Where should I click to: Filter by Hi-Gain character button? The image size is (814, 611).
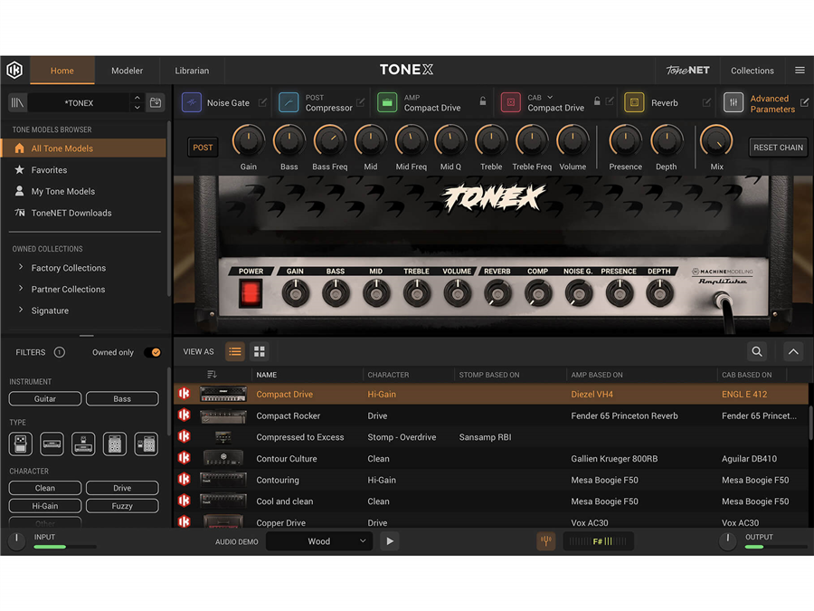(45, 506)
